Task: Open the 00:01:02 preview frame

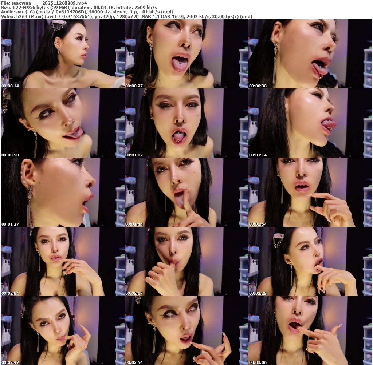Action: (186, 123)
